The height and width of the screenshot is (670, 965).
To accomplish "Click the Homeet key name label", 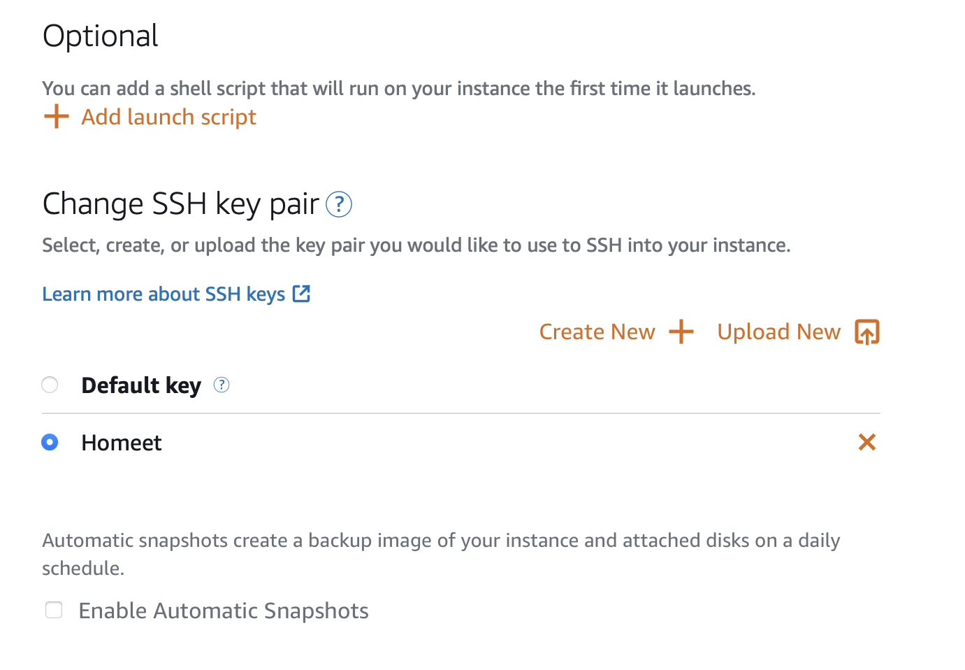I will [122, 443].
